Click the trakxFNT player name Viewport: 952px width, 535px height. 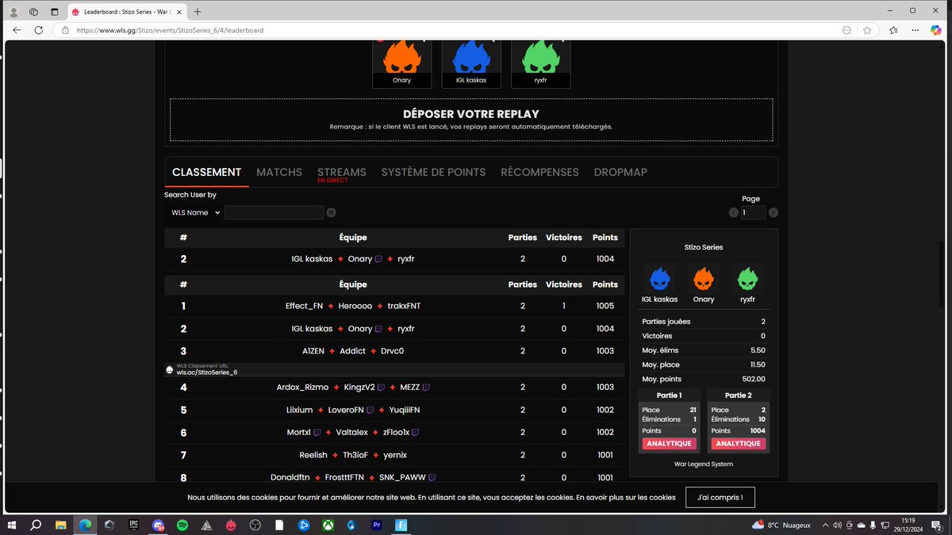[x=403, y=306]
